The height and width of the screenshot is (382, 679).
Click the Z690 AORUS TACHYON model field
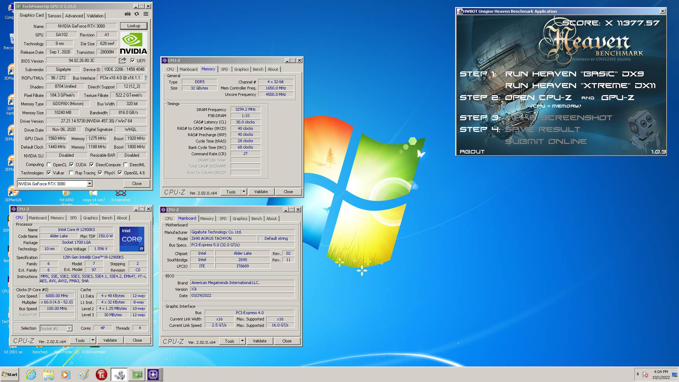pos(224,238)
